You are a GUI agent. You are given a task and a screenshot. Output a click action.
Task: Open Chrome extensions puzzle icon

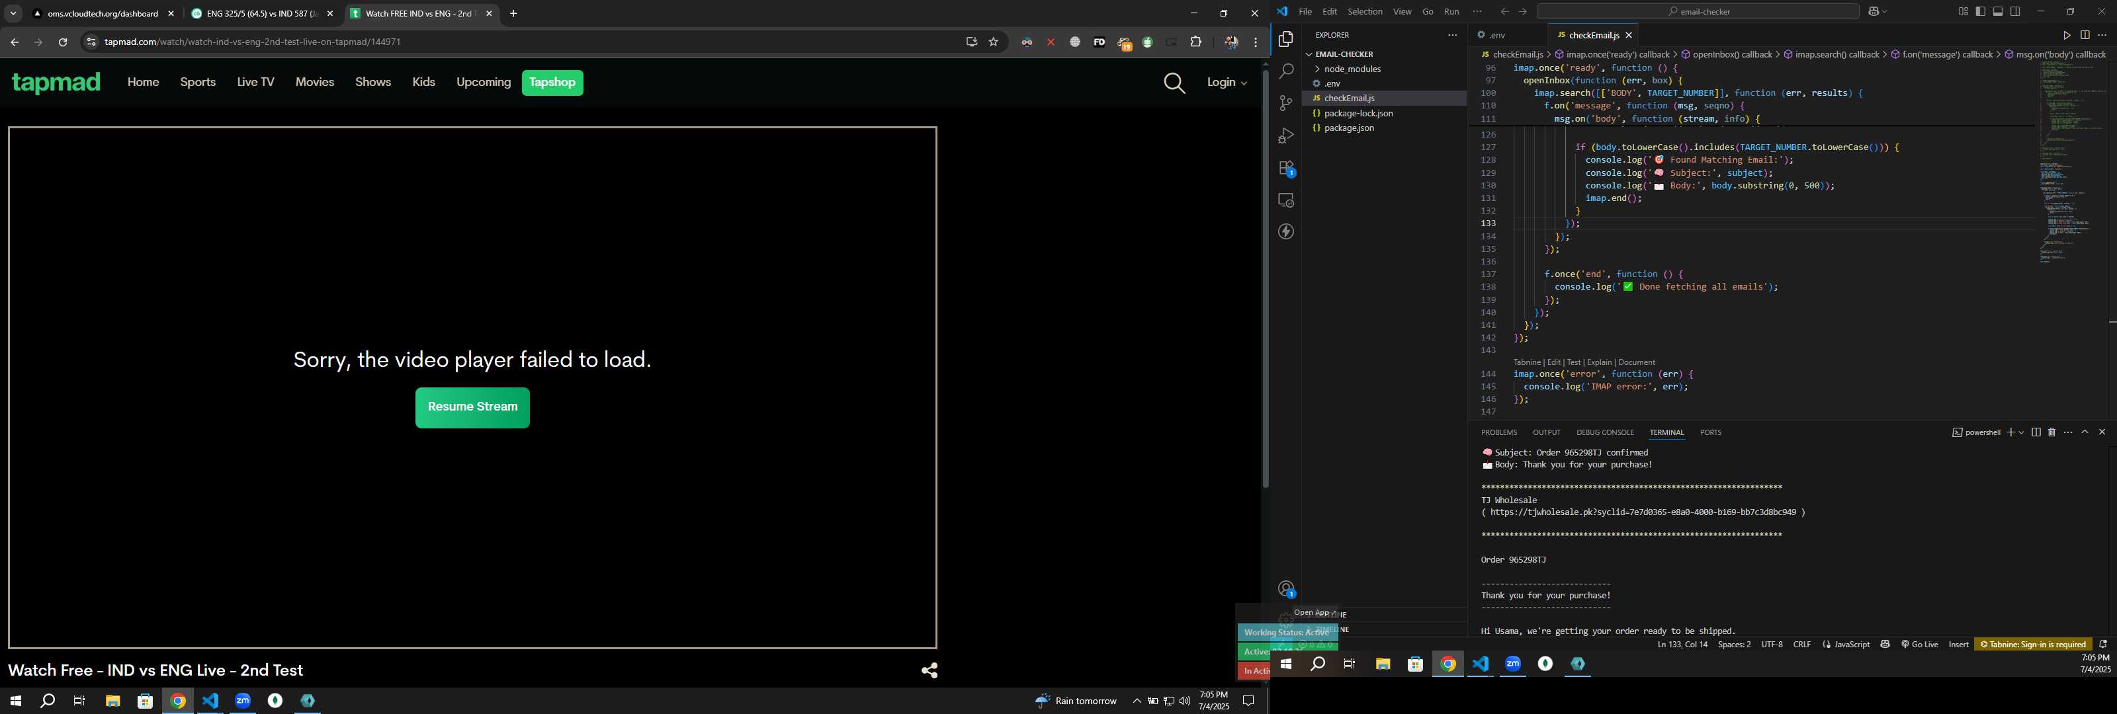tap(1195, 42)
